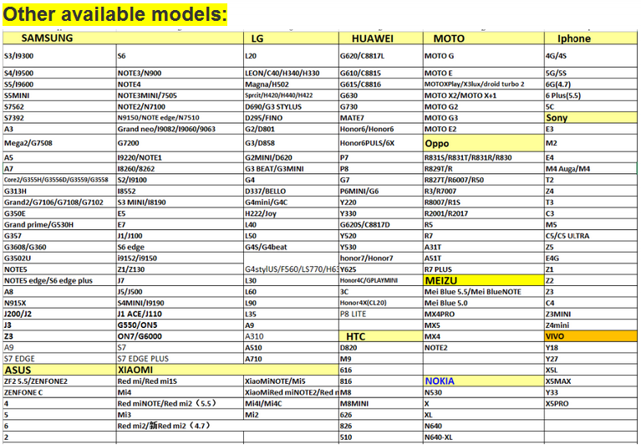This screenshot has height=445, width=641.
Task: Select Huawei cell "MATE7"
Action: point(381,118)
